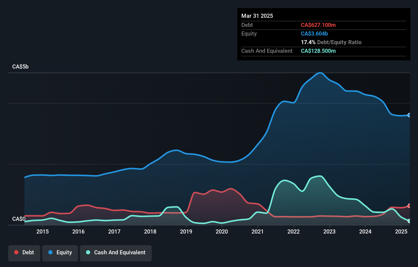Click the 17.4% Debt/Equity Ratio text
This screenshot has height=267, width=418.
[331, 42]
